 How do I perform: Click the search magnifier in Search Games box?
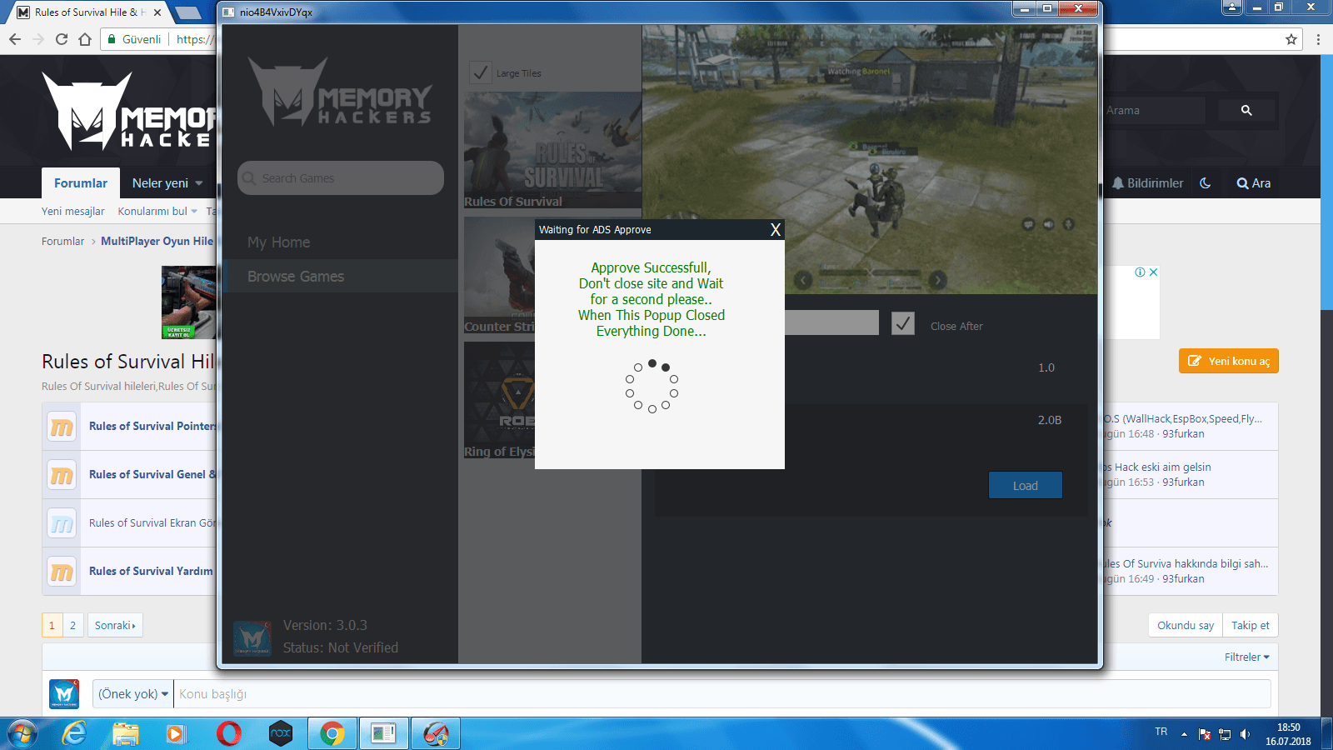click(249, 178)
